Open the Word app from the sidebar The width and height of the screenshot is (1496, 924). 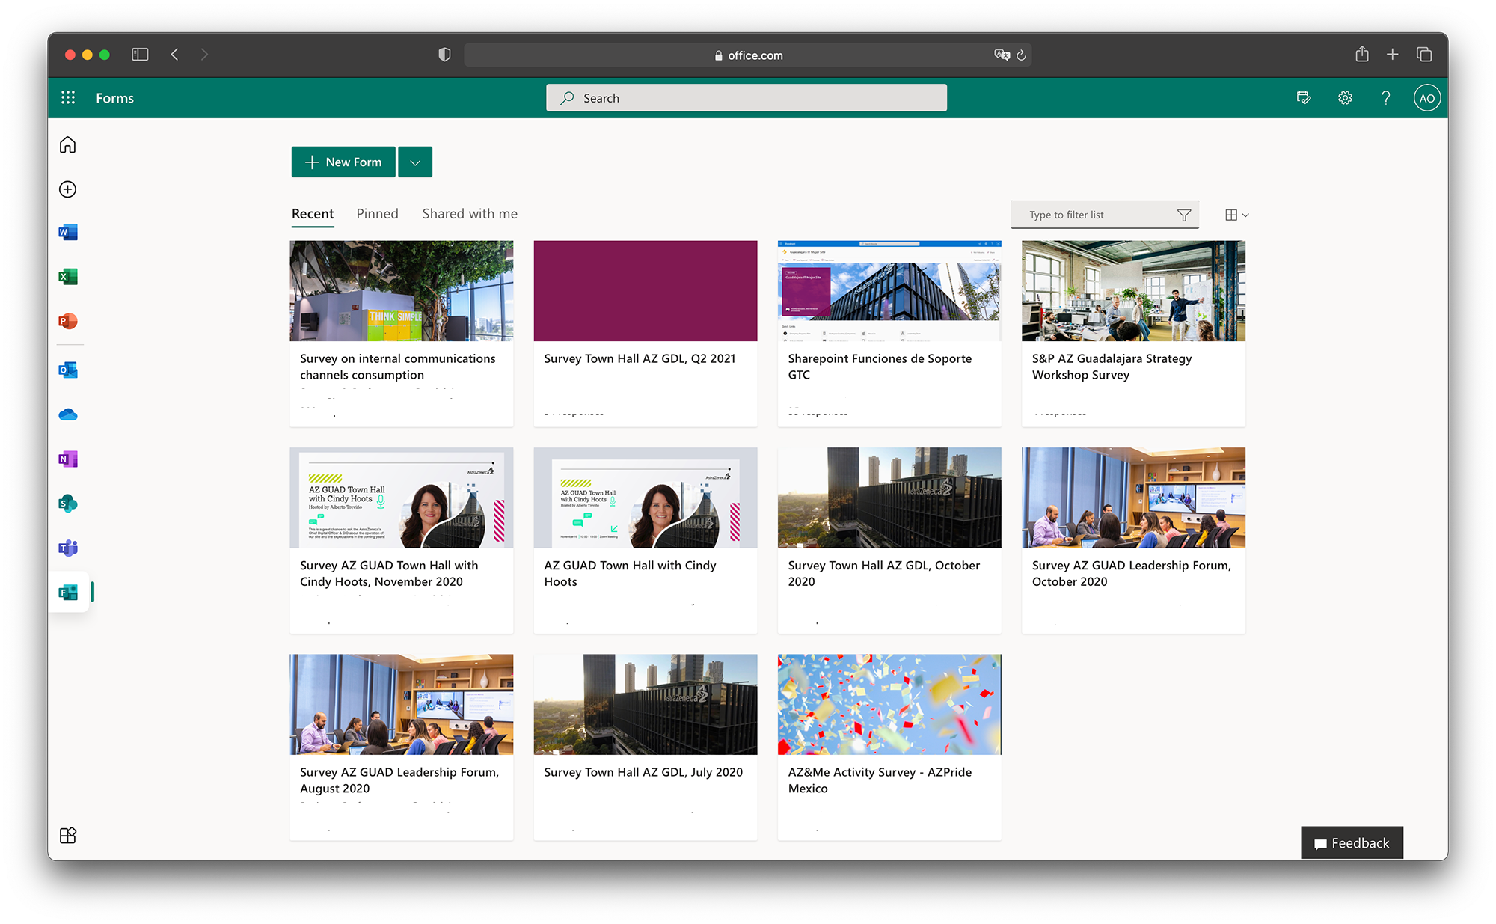[68, 233]
